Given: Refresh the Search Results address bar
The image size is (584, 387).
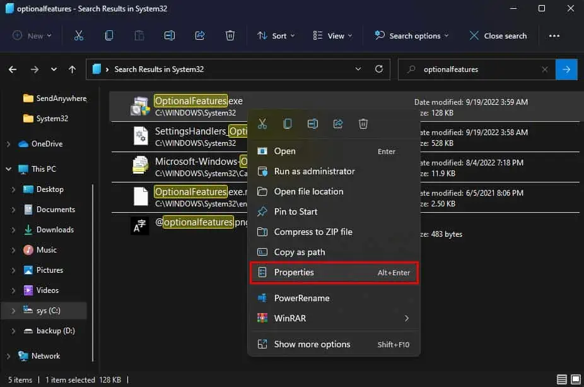Looking at the screenshot, I should [x=379, y=69].
